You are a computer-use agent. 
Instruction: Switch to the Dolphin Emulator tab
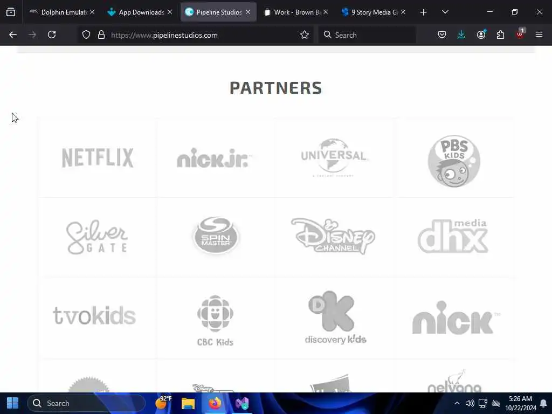pyautogui.click(x=63, y=12)
